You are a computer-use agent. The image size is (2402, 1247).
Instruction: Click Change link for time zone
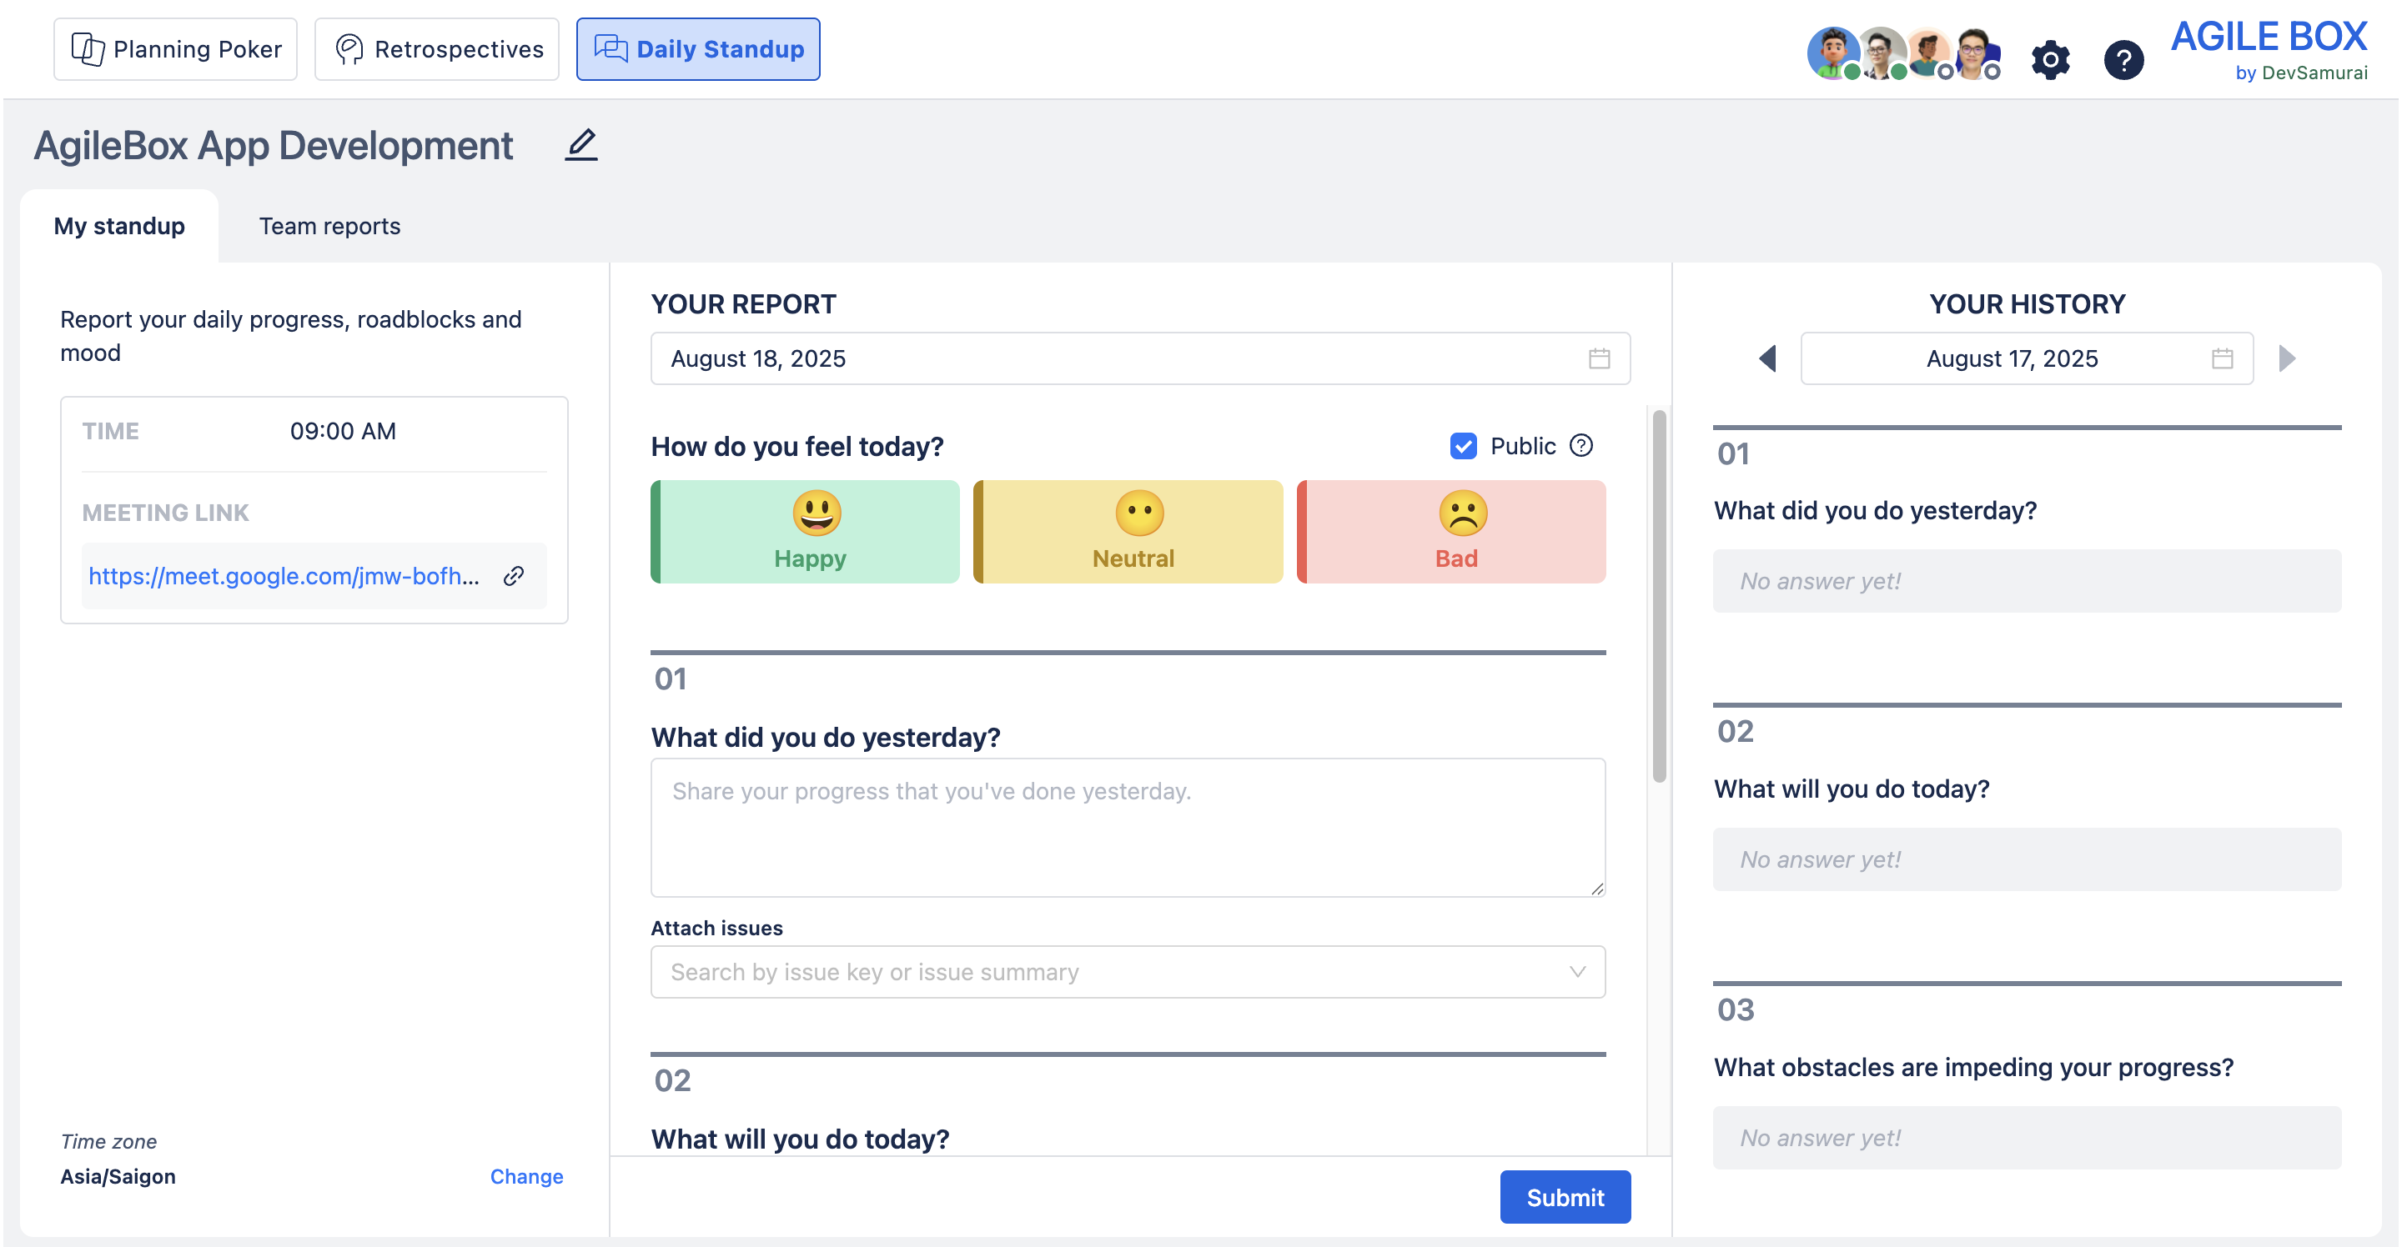coord(526,1176)
